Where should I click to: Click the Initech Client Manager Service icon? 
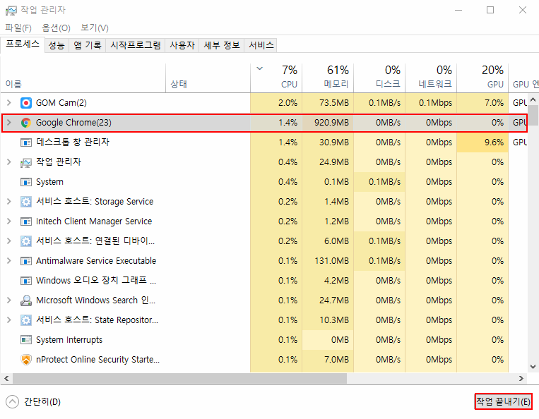click(x=25, y=221)
